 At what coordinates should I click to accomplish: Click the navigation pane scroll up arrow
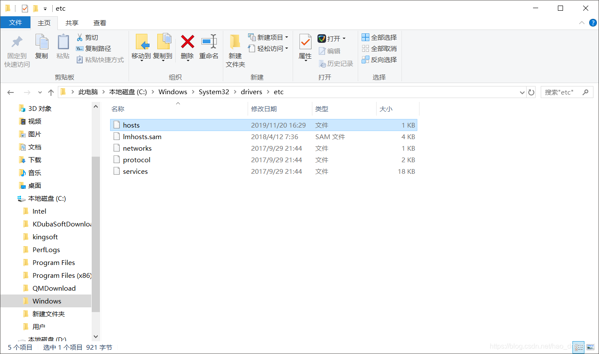(x=96, y=107)
